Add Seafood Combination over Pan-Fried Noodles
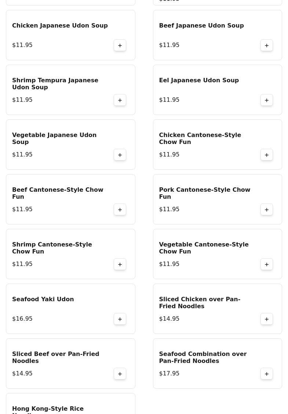Screen dimensions: 288x414 click(x=267, y=374)
